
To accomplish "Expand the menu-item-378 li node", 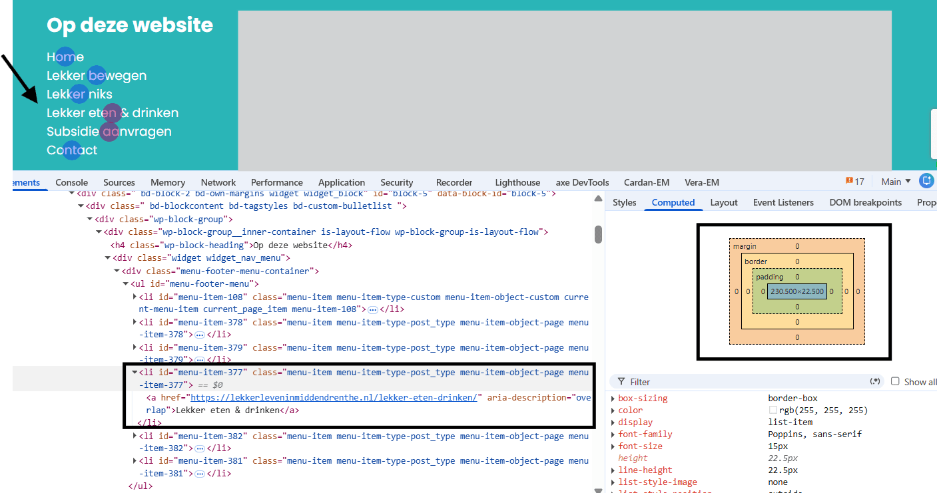I will 135,322.
